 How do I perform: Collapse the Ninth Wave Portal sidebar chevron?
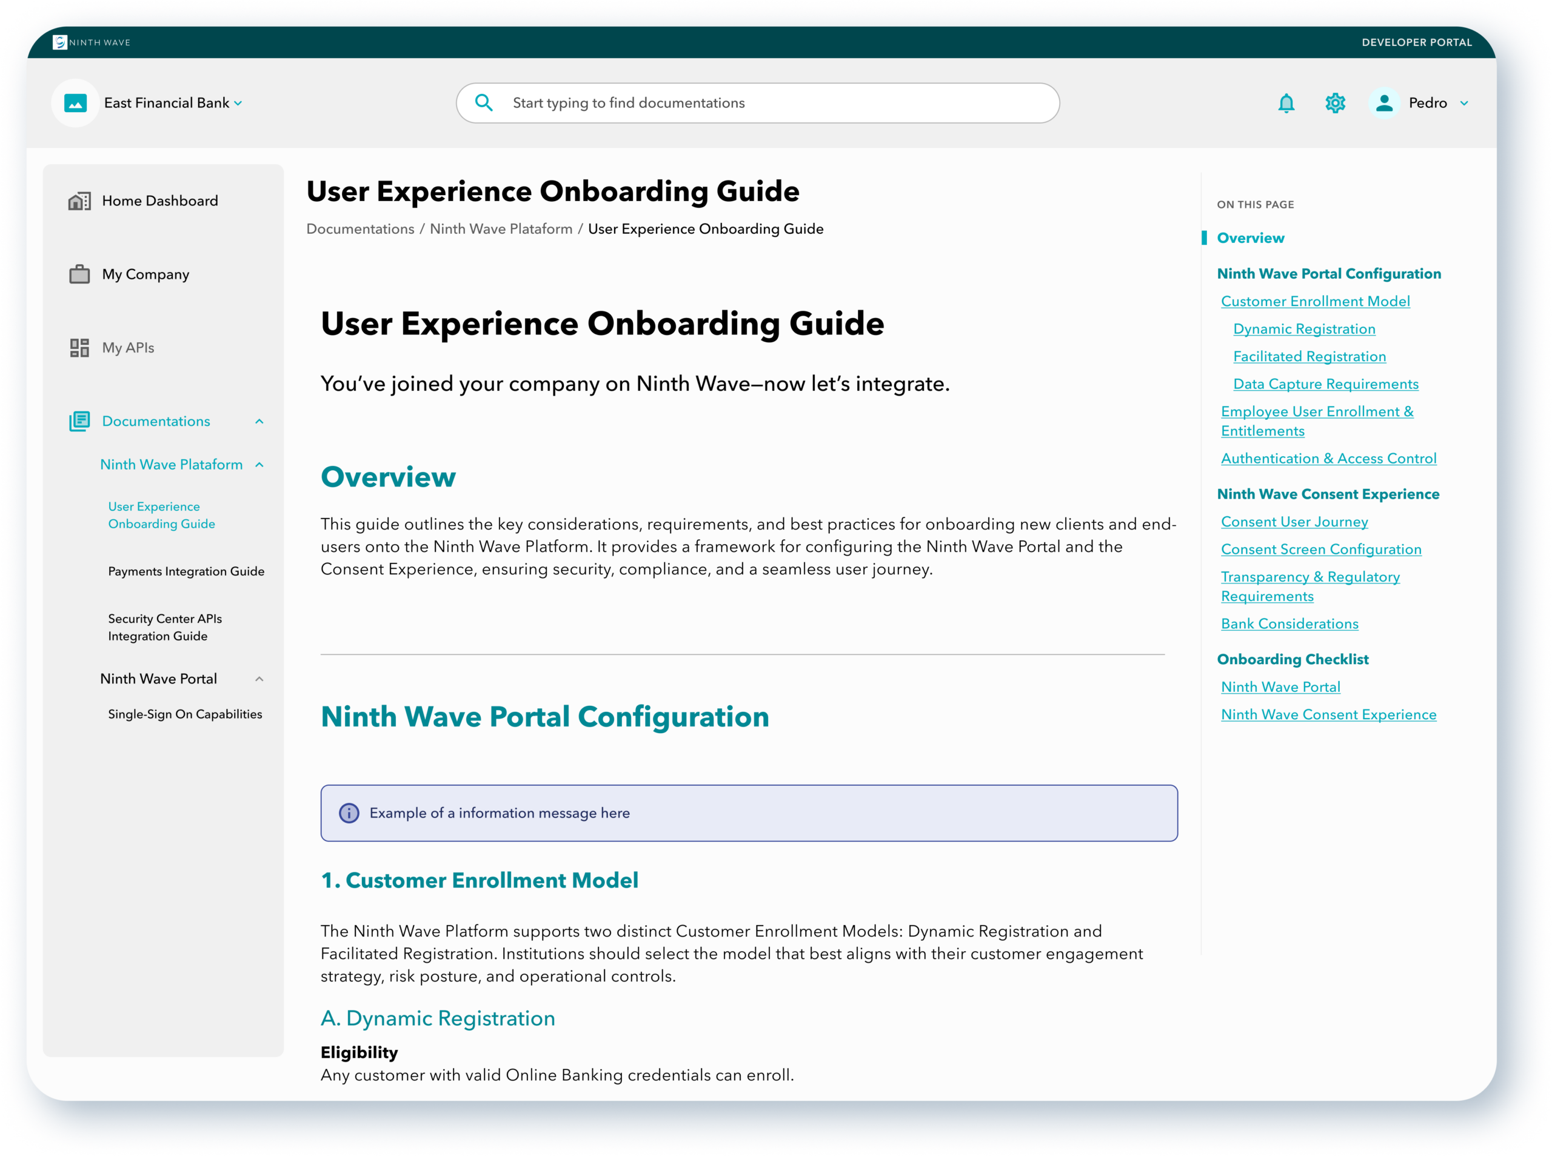point(259,679)
